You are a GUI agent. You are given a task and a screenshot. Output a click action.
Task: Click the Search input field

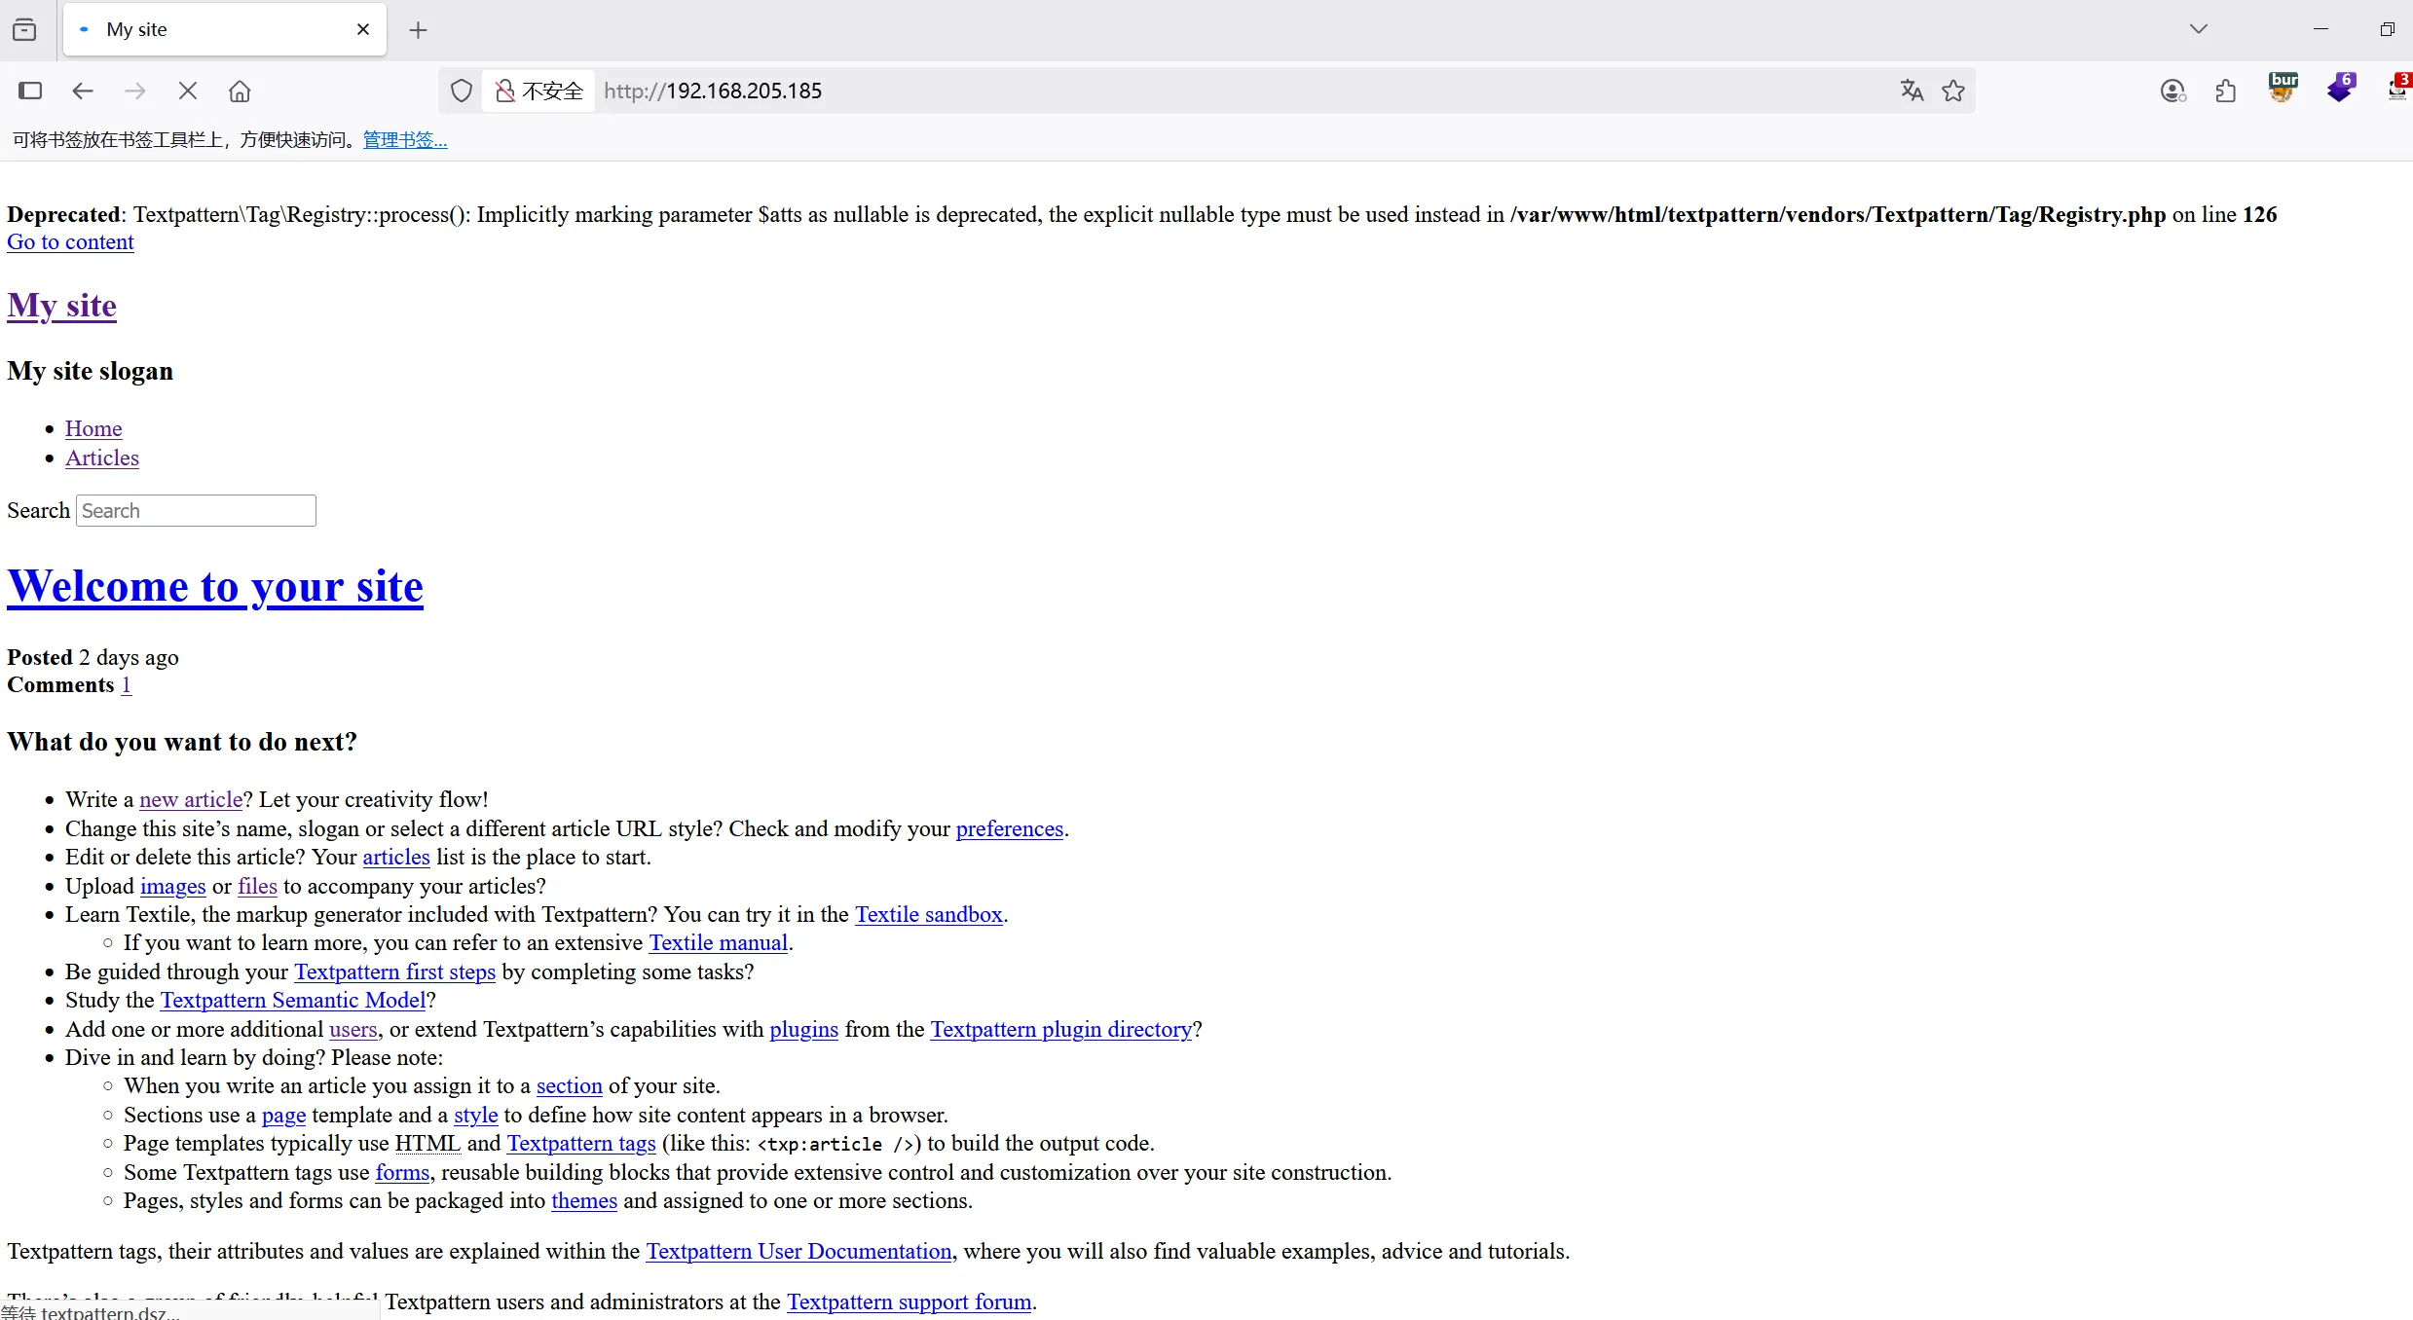196,511
